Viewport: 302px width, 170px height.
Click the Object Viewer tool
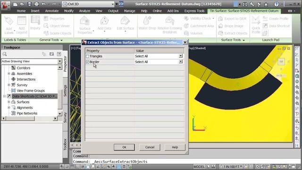pos(57,26)
